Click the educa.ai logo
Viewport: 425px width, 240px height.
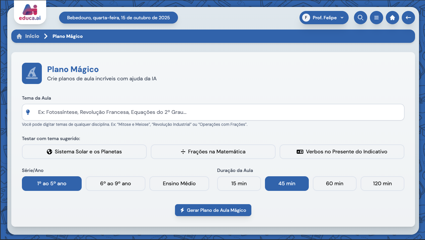[x=30, y=12]
